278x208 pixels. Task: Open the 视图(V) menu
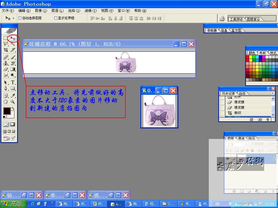click(x=107, y=11)
